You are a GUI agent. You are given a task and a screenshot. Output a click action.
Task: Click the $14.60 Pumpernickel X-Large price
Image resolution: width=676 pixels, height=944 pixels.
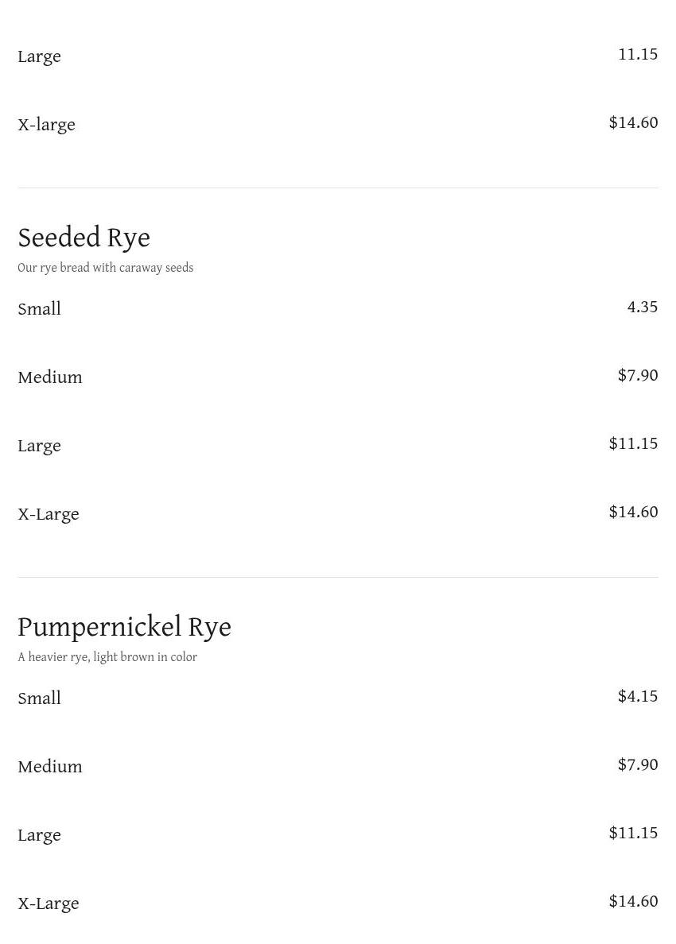click(633, 902)
